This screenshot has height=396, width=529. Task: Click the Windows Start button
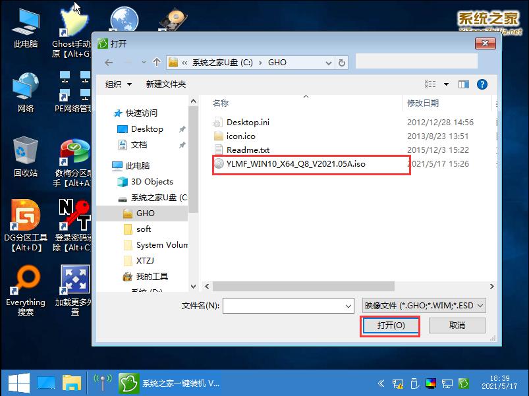coord(19,383)
